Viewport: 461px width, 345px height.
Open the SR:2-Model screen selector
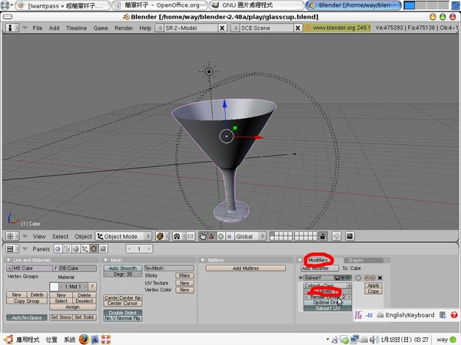160,28
